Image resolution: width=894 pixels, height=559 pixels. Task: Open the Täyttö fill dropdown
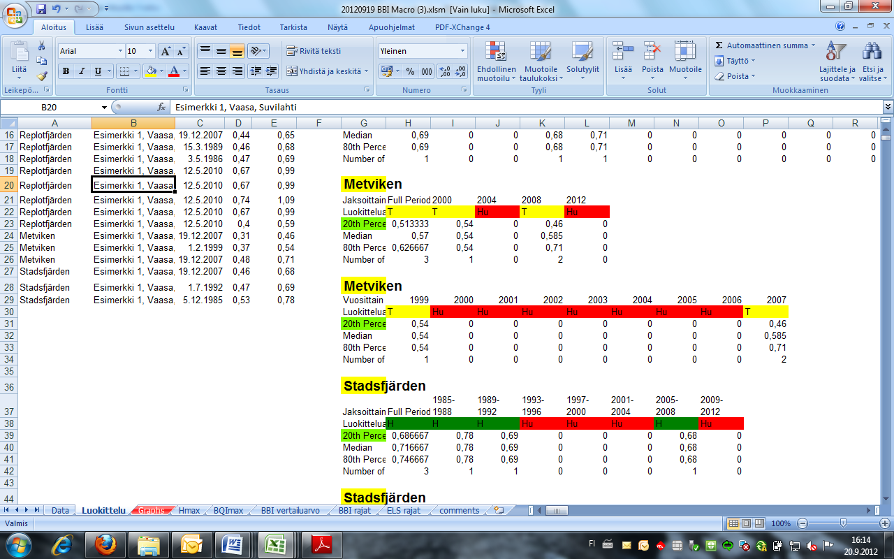coord(735,61)
